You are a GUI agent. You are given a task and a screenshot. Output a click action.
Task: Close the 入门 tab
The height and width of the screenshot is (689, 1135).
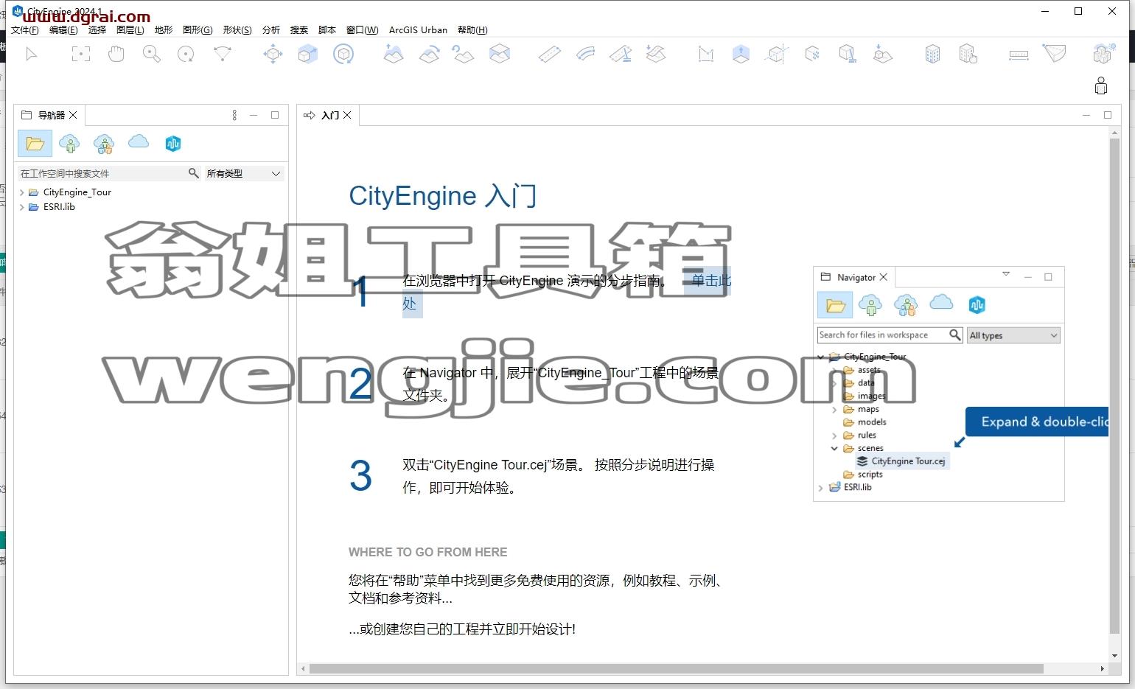[x=347, y=115]
